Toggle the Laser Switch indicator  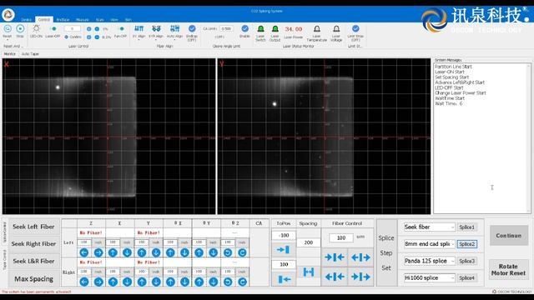[260, 29]
